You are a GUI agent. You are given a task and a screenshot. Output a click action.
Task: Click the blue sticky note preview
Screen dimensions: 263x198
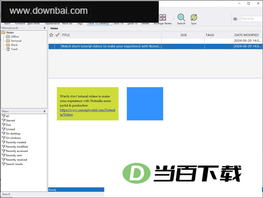pos(145,104)
